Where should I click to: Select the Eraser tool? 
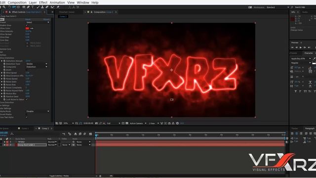[47, 7]
